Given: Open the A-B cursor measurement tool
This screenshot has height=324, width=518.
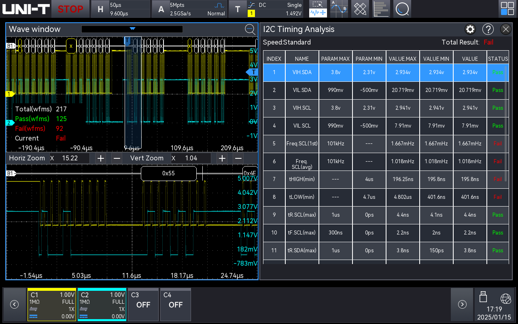Looking at the screenshot, I should [339, 9].
